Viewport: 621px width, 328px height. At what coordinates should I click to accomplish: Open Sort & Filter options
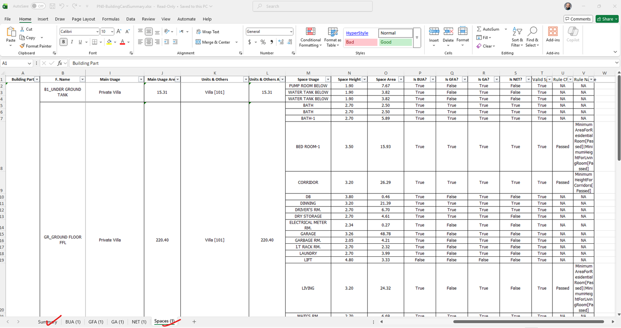(517, 37)
